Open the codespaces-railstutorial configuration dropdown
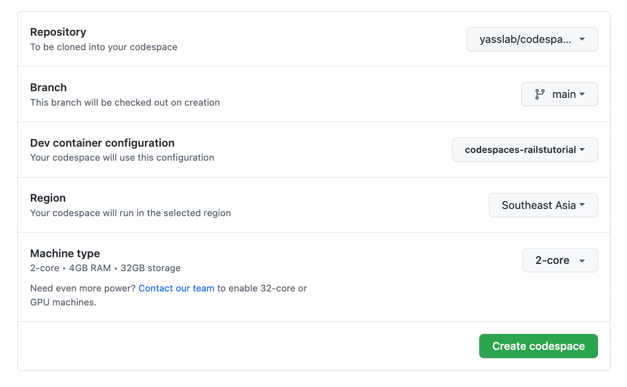Viewport: 627px width, 387px height. tap(525, 150)
